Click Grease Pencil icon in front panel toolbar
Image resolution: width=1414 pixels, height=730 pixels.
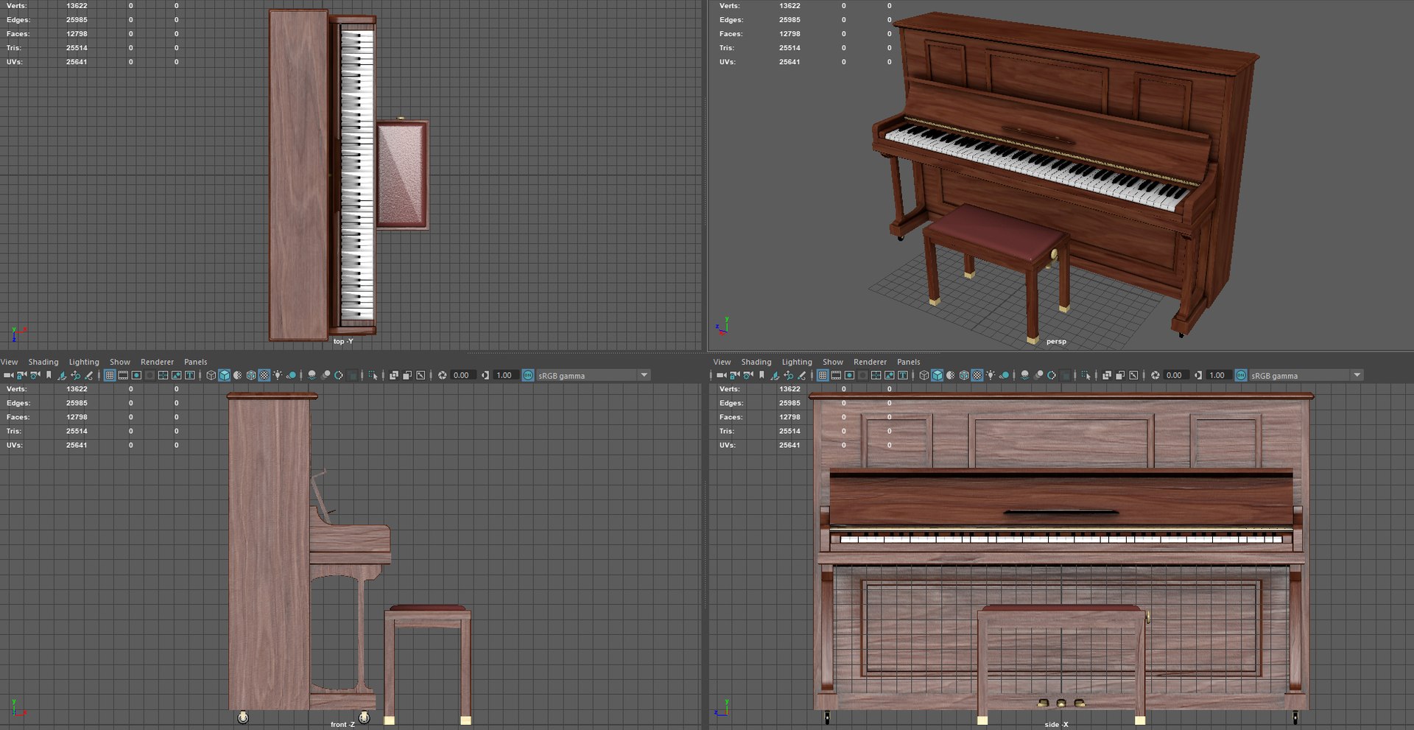[x=88, y=375]
